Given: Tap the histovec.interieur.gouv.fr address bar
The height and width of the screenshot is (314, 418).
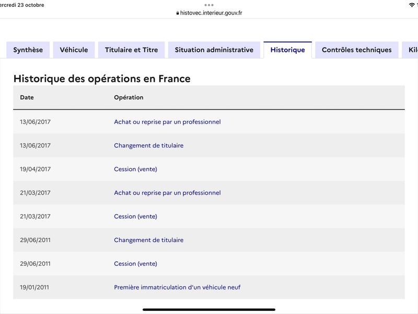Looking at the screenshot, I should pos(209,13).
